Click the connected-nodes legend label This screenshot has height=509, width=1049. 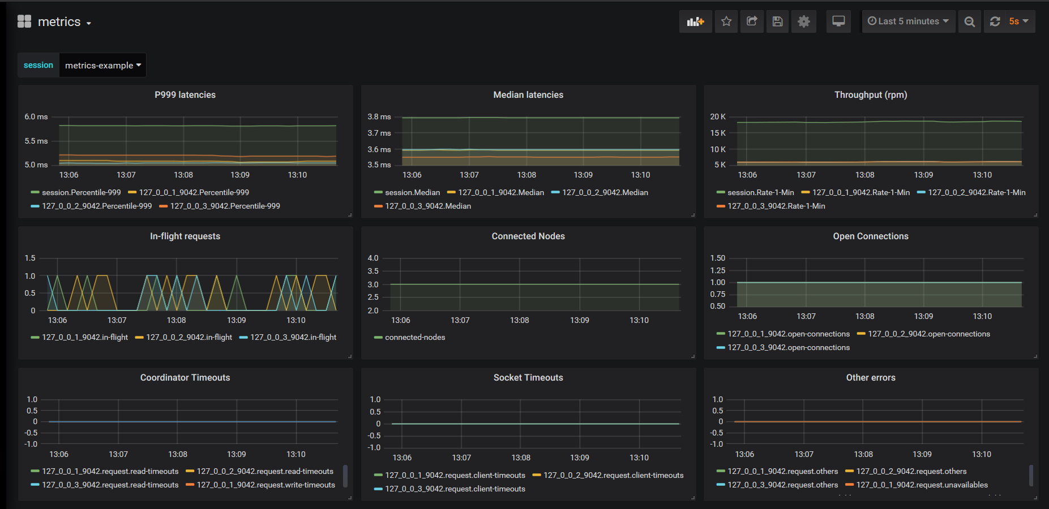pyautogui.click(x=415, y=337)
